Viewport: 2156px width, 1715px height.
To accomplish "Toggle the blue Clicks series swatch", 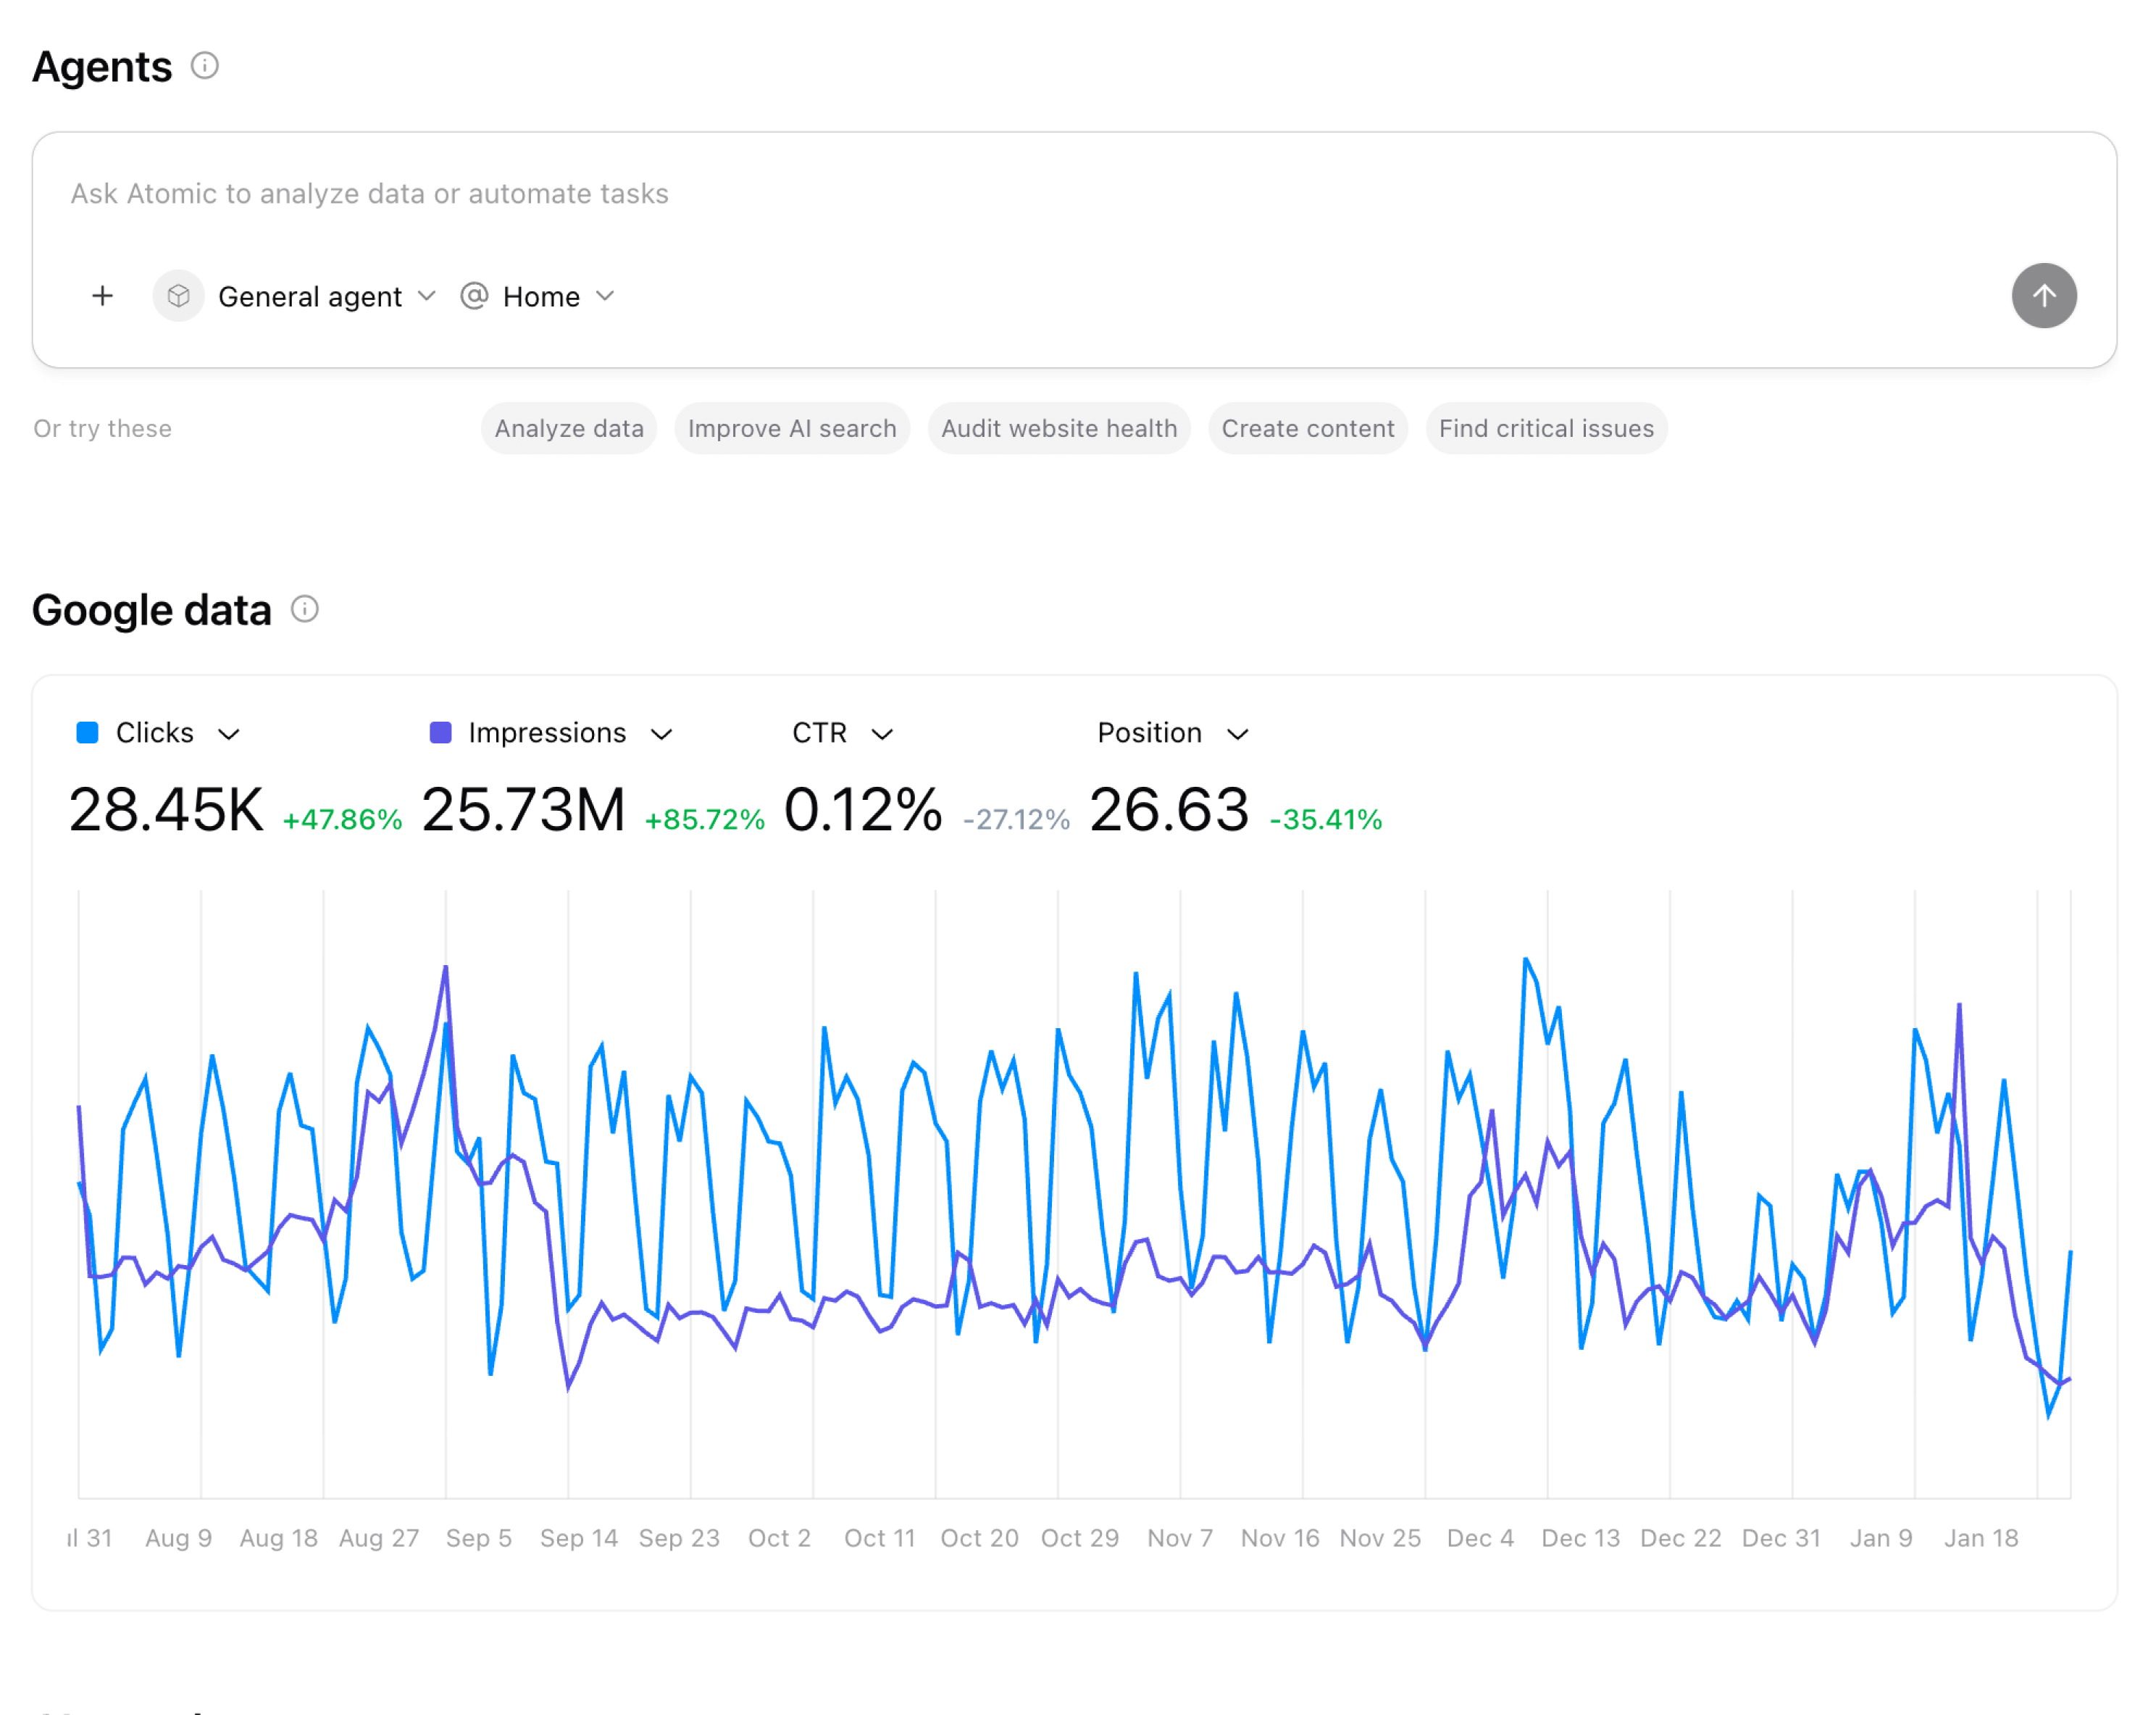I will click(87, 732).
